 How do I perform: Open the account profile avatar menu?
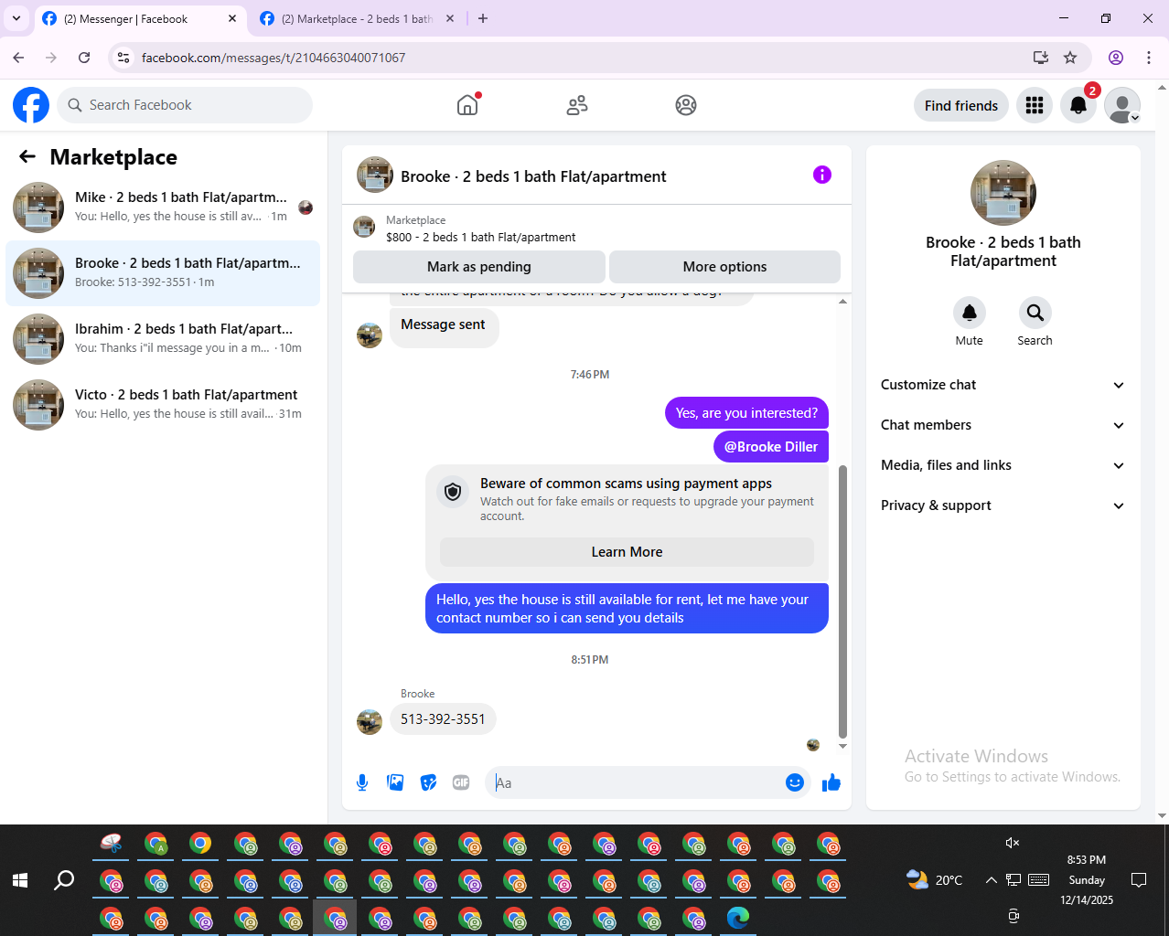[x=1122, y=105]
